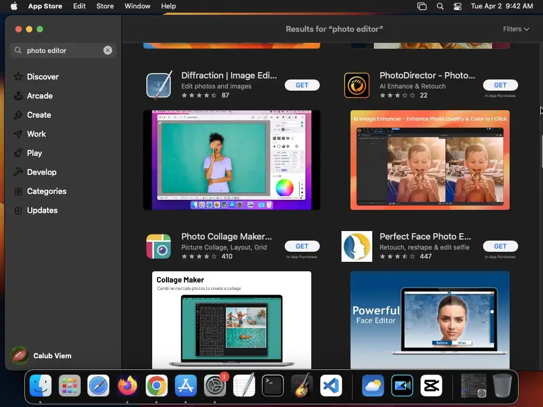Launch GarageBand from the Dock

[302, 386]
